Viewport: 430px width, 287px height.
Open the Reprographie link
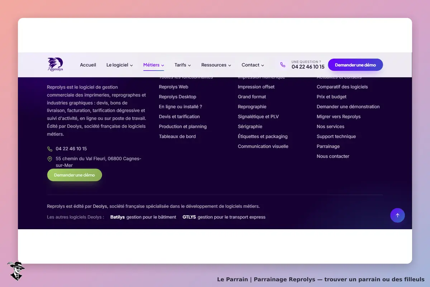pyautogui.click(x=252, y=107)
